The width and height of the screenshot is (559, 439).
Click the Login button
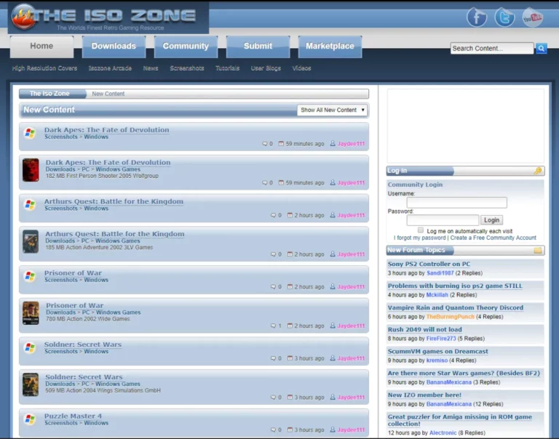pyautogui.click(x=491, y=220)
